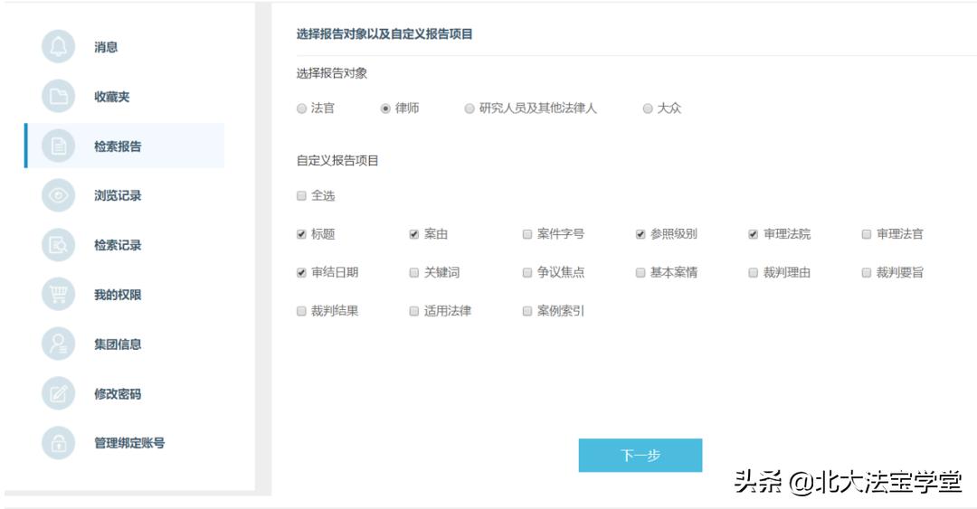Screen dimensions: 977x509
Task: Click the document icon for 检索报告
Action: pos(58,146)
